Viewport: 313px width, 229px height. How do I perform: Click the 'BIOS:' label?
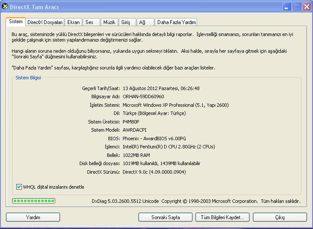(114, 139)
